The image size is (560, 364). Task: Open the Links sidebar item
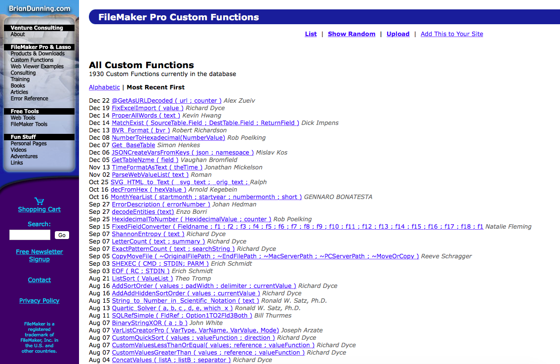[16, 163]
